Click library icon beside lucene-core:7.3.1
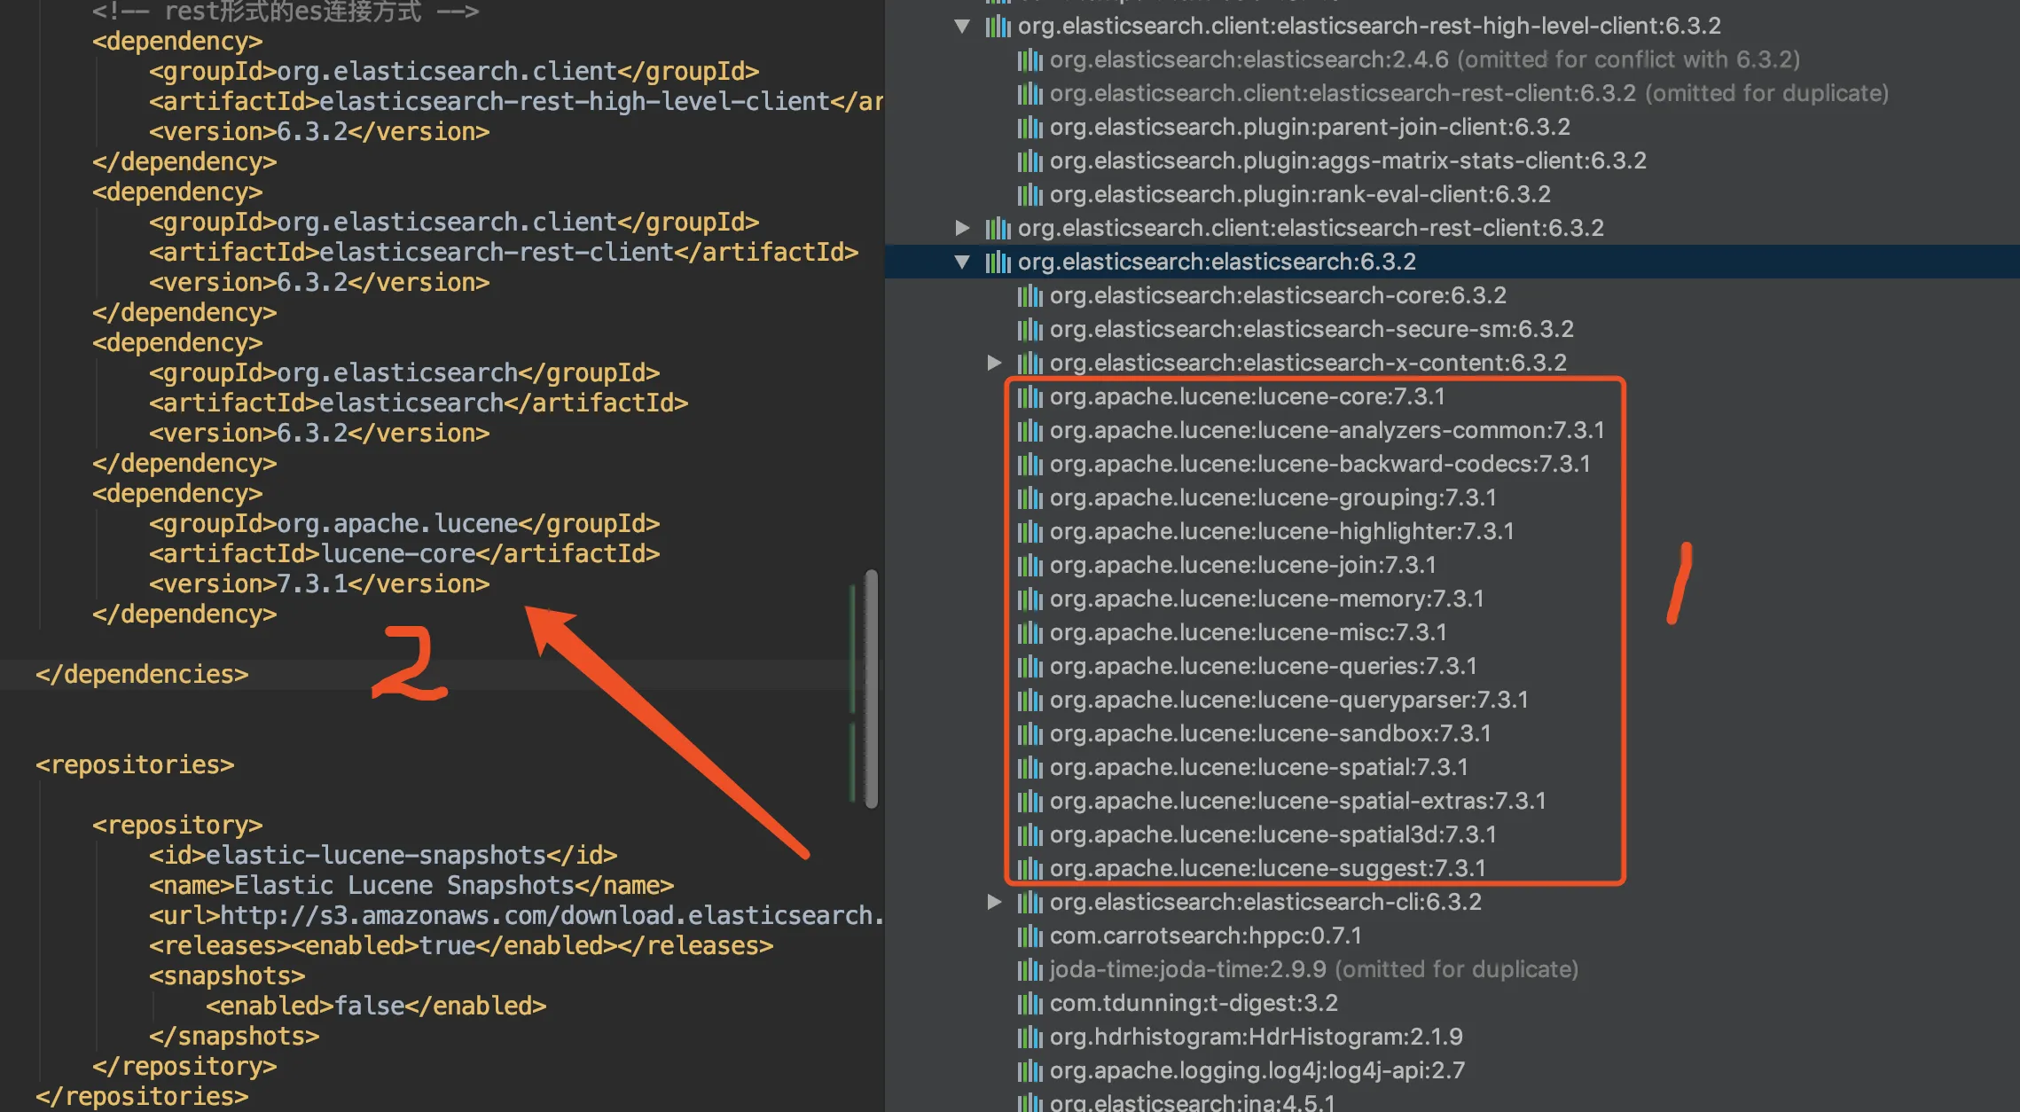Screen dimensions: 2020x1112 point(1030,396)
